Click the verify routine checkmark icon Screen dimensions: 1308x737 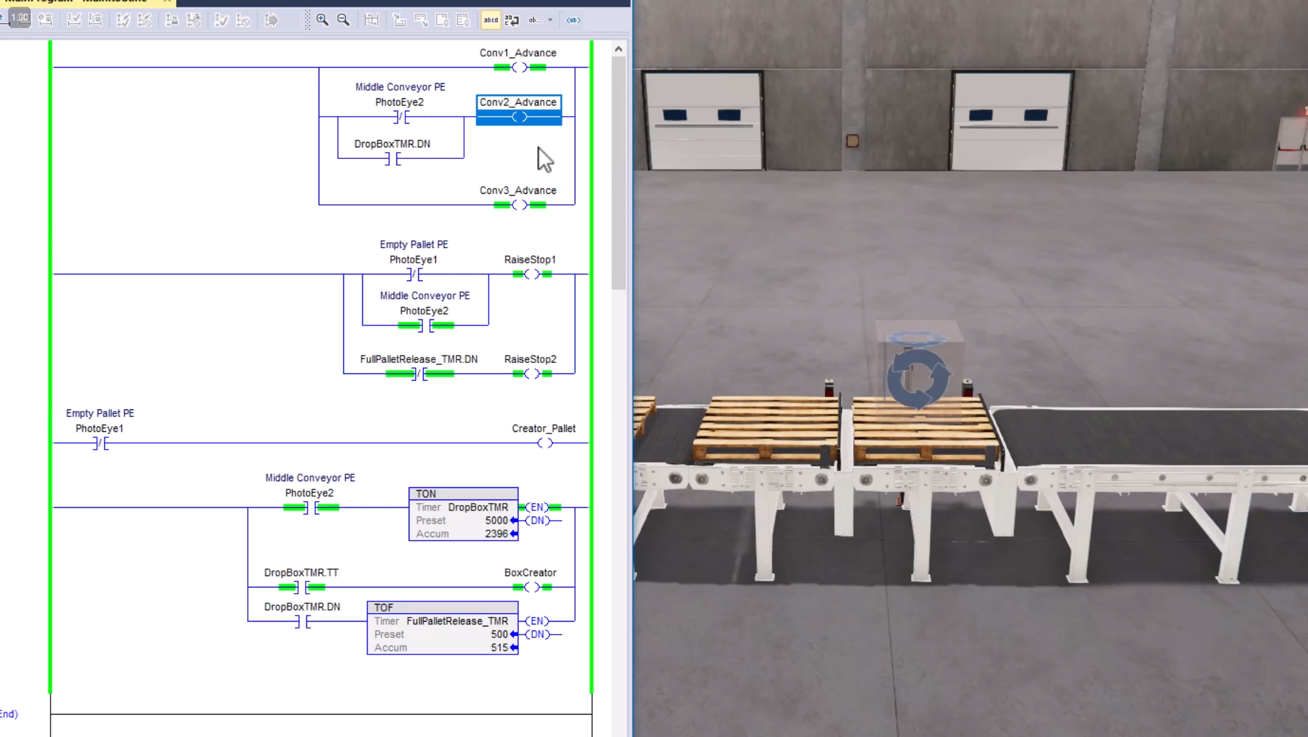click(x=221, y=20)
